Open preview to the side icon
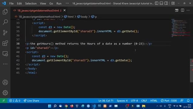 [177, 10]
